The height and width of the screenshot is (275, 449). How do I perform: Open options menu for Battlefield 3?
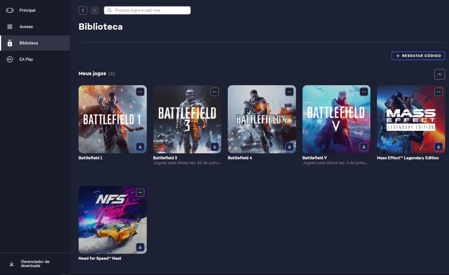(x=215, y=92)
